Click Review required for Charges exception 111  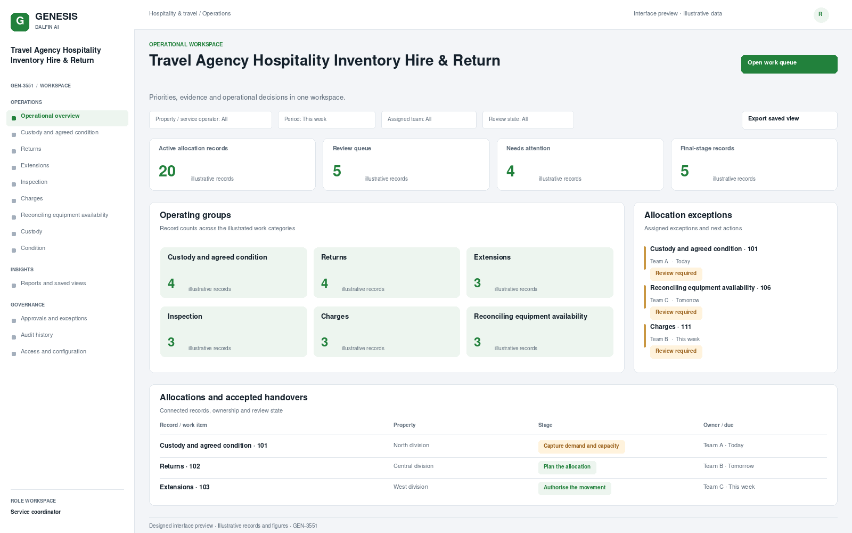(x=676, y=351)
